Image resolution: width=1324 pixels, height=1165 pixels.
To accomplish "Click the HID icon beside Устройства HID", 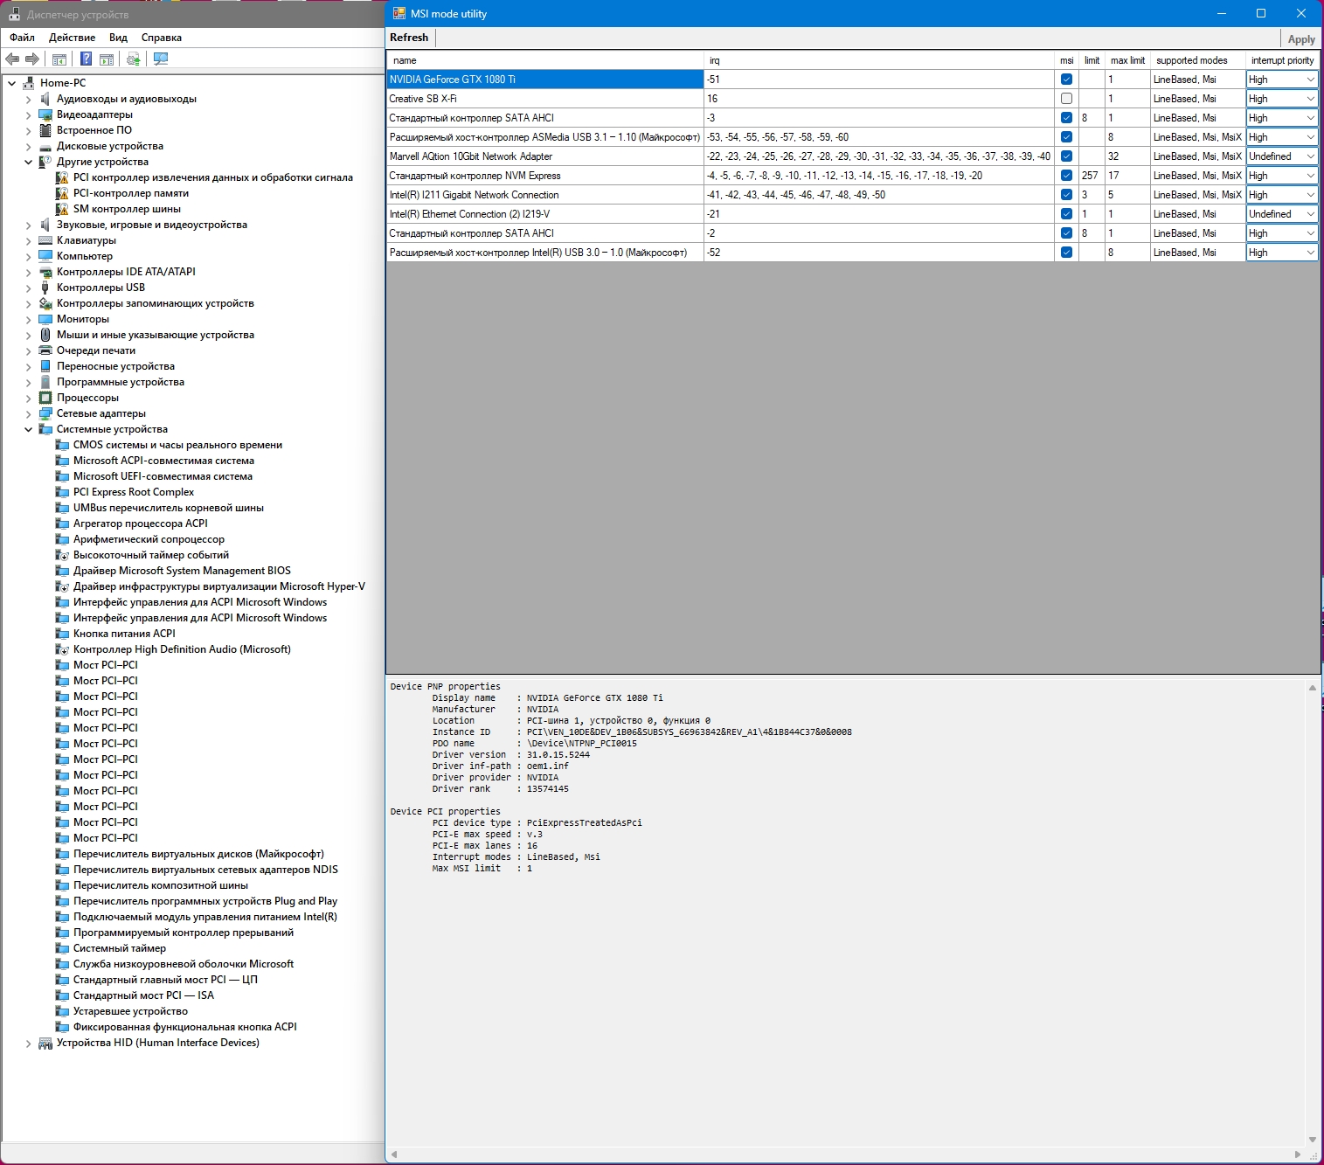I will click(45, 1043).
